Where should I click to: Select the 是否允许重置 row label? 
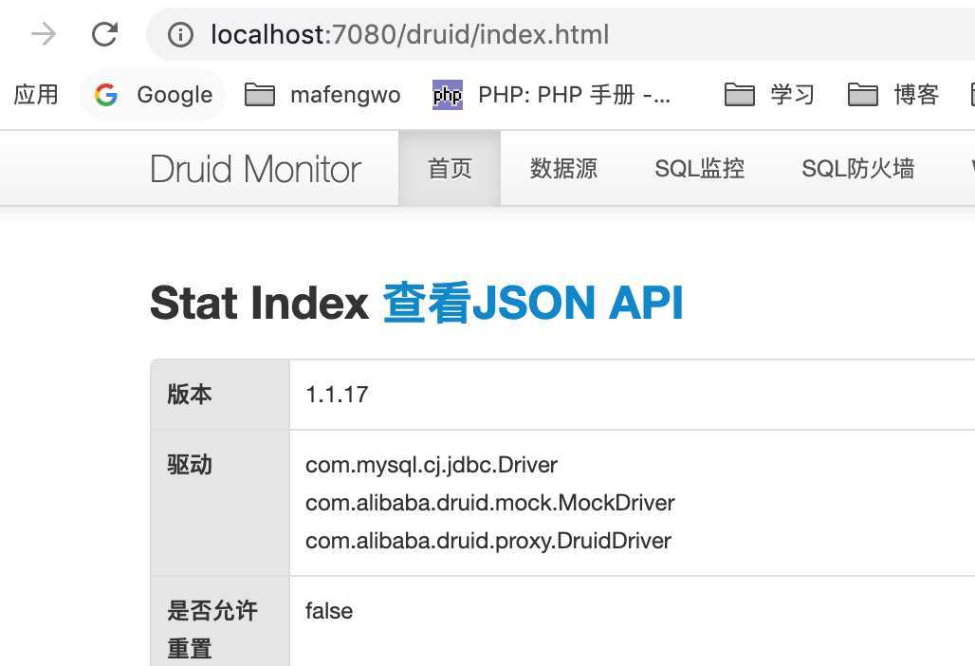pos(212,629)
